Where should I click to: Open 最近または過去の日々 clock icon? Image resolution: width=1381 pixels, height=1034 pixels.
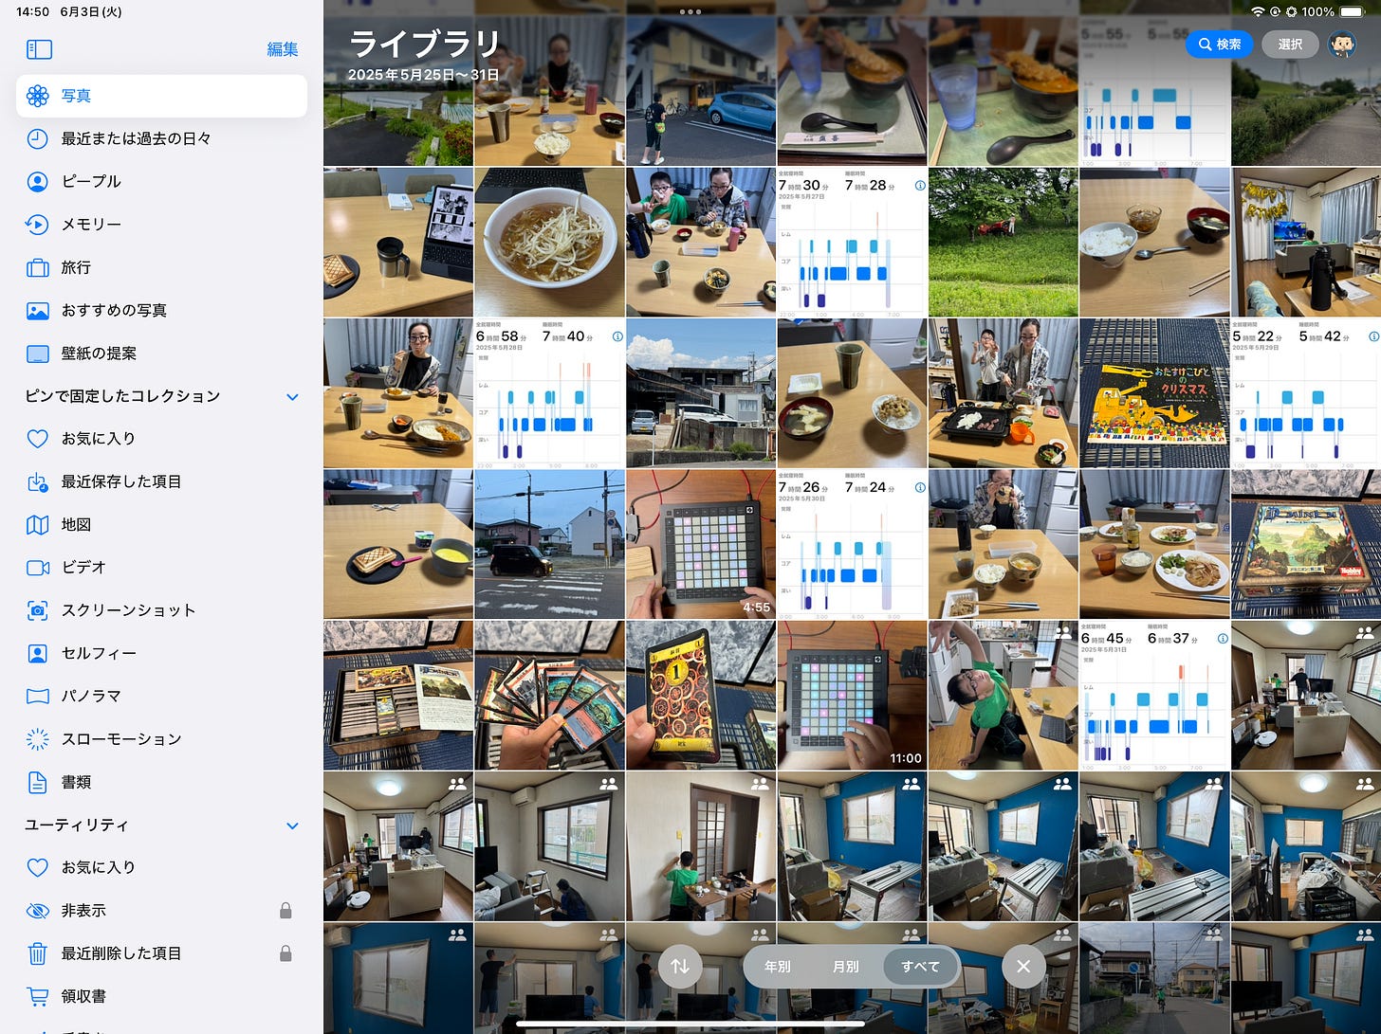(x=37, y=138)
